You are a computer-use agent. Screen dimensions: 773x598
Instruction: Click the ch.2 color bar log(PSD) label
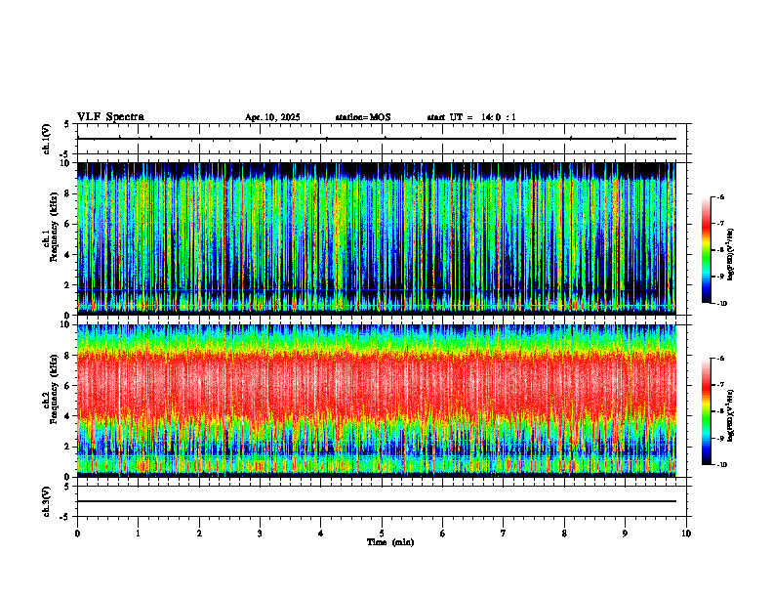[731, 415]
